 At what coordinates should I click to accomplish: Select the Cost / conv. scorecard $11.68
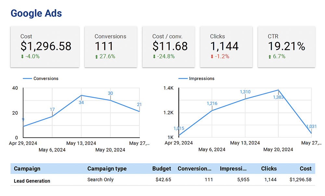pos(168,47)
